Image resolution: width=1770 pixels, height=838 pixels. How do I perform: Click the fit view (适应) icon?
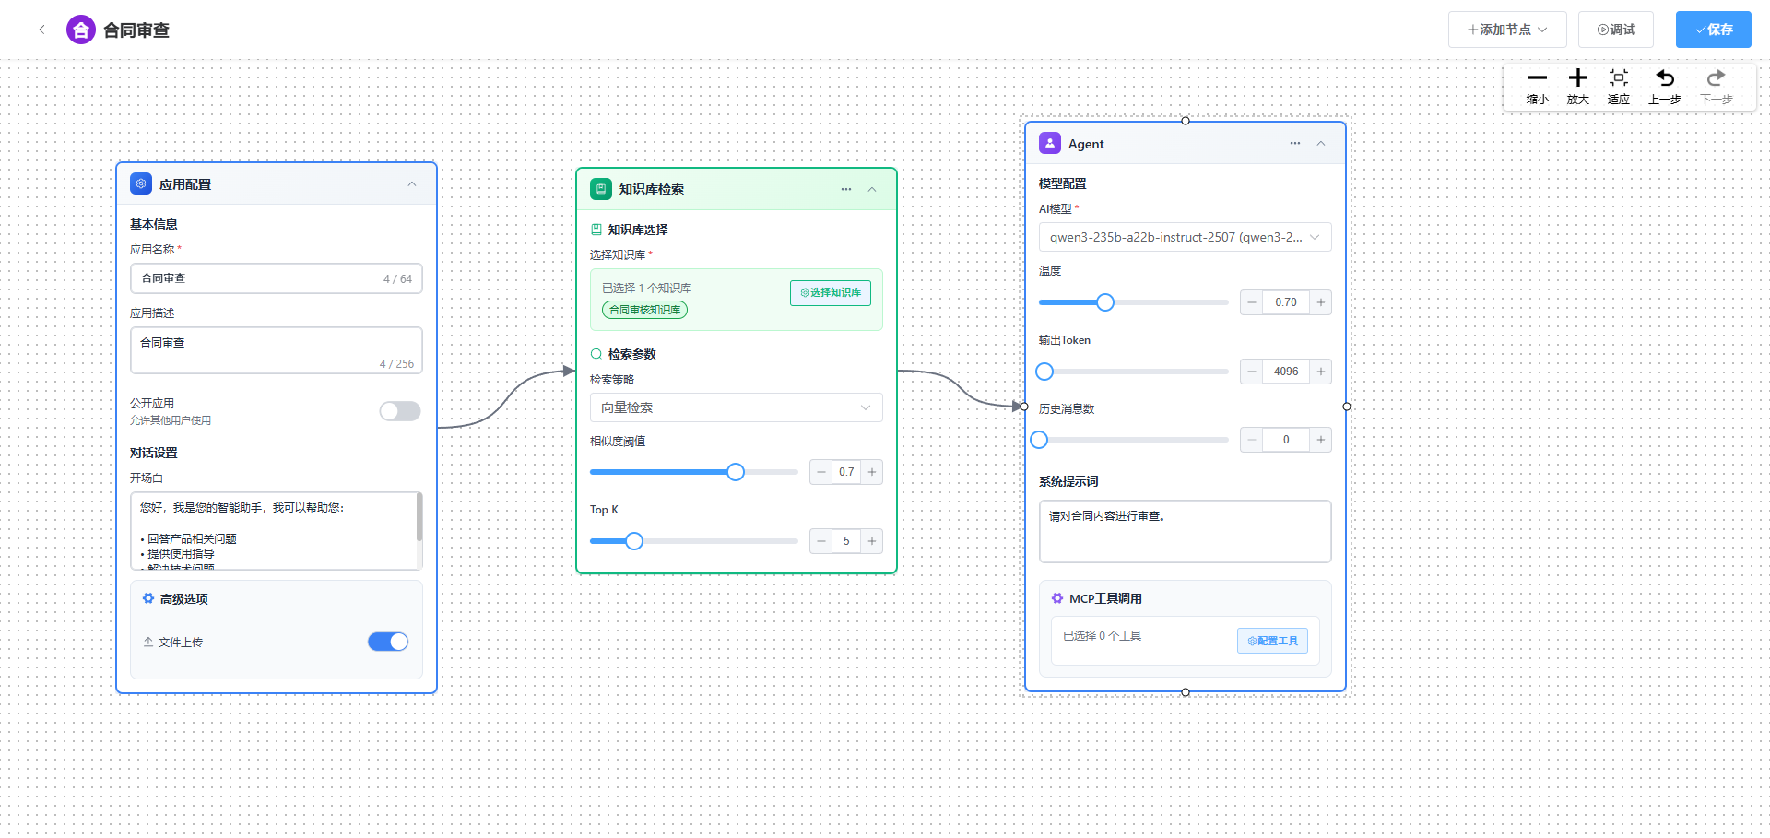pos(1618,79)
